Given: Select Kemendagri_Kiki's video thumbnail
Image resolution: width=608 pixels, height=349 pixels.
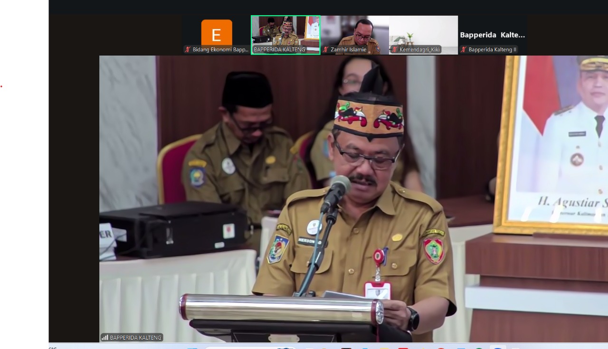Looking at the screenshot, I should pos(423,31).
